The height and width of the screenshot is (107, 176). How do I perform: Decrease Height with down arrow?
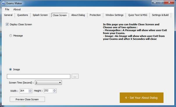tap(55, 92)
